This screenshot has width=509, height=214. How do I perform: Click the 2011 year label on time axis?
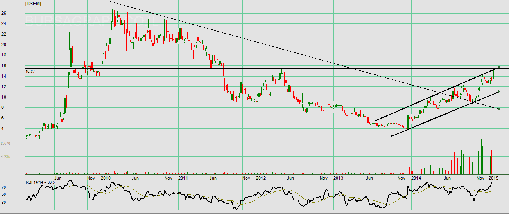[183, 178]
